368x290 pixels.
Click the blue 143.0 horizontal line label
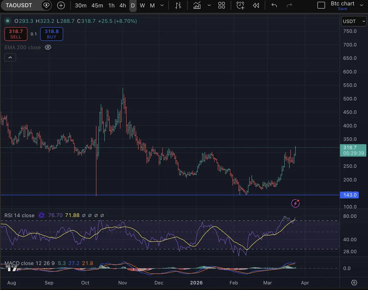[x=350, y=195]
